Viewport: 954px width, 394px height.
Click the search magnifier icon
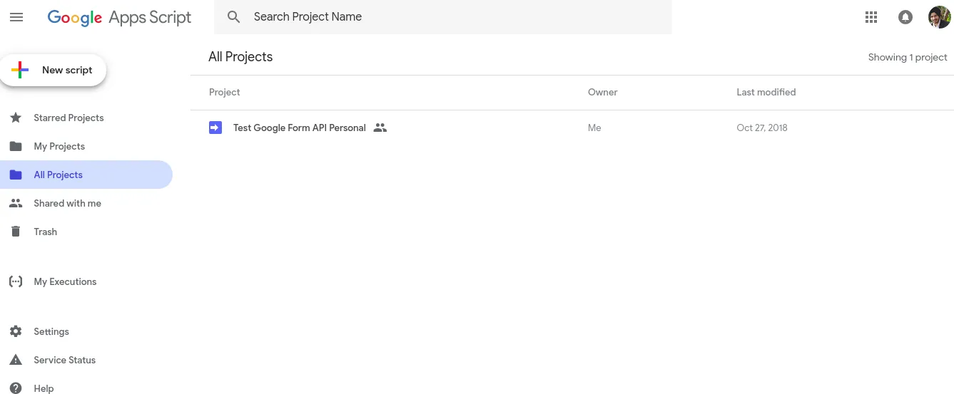[x=234, y=17]
